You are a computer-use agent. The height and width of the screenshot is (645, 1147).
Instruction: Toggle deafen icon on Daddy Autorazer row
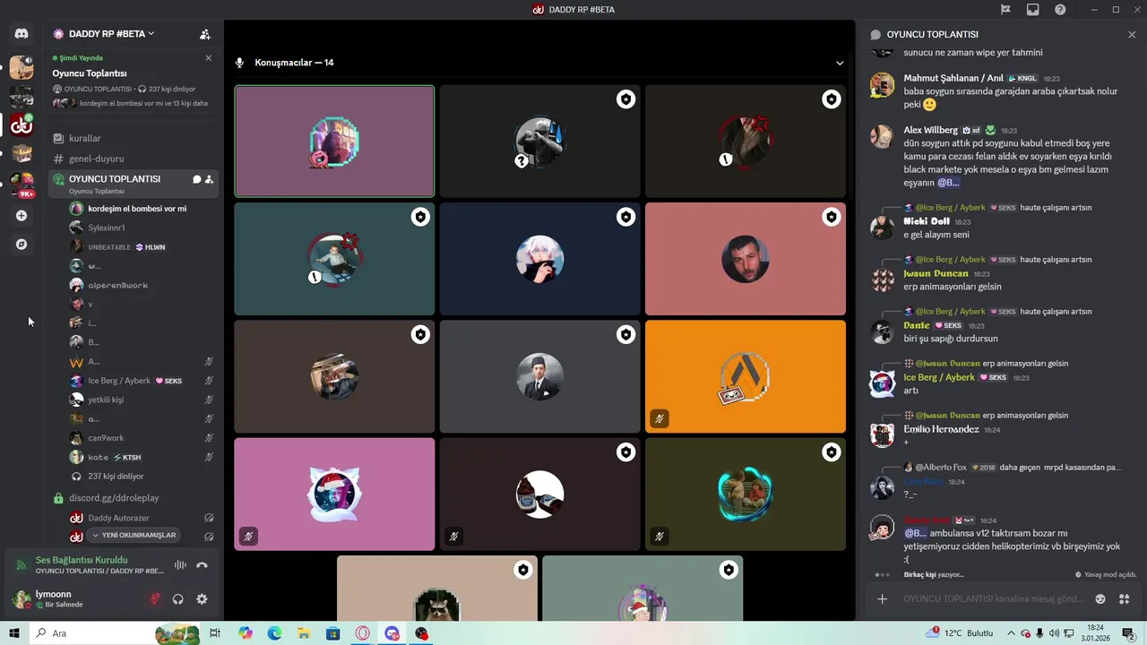[209, 518]
